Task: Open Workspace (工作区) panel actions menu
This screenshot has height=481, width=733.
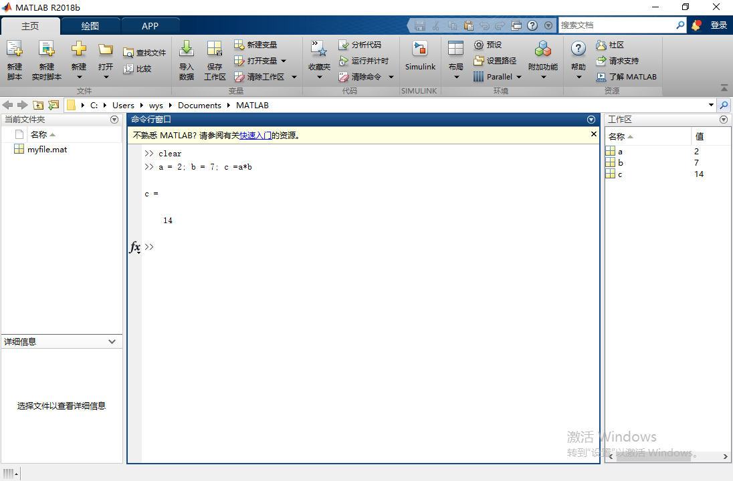Action: pyautogui.click(x=724, y=120)
